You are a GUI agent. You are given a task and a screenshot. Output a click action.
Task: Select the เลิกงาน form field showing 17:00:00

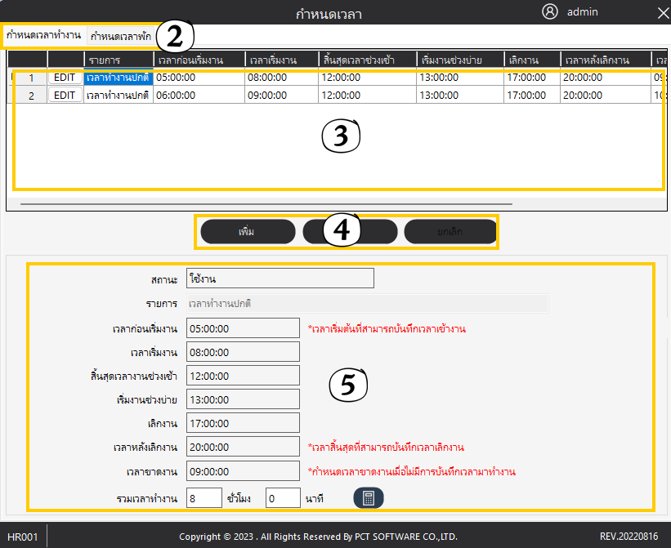pos(243,424)
